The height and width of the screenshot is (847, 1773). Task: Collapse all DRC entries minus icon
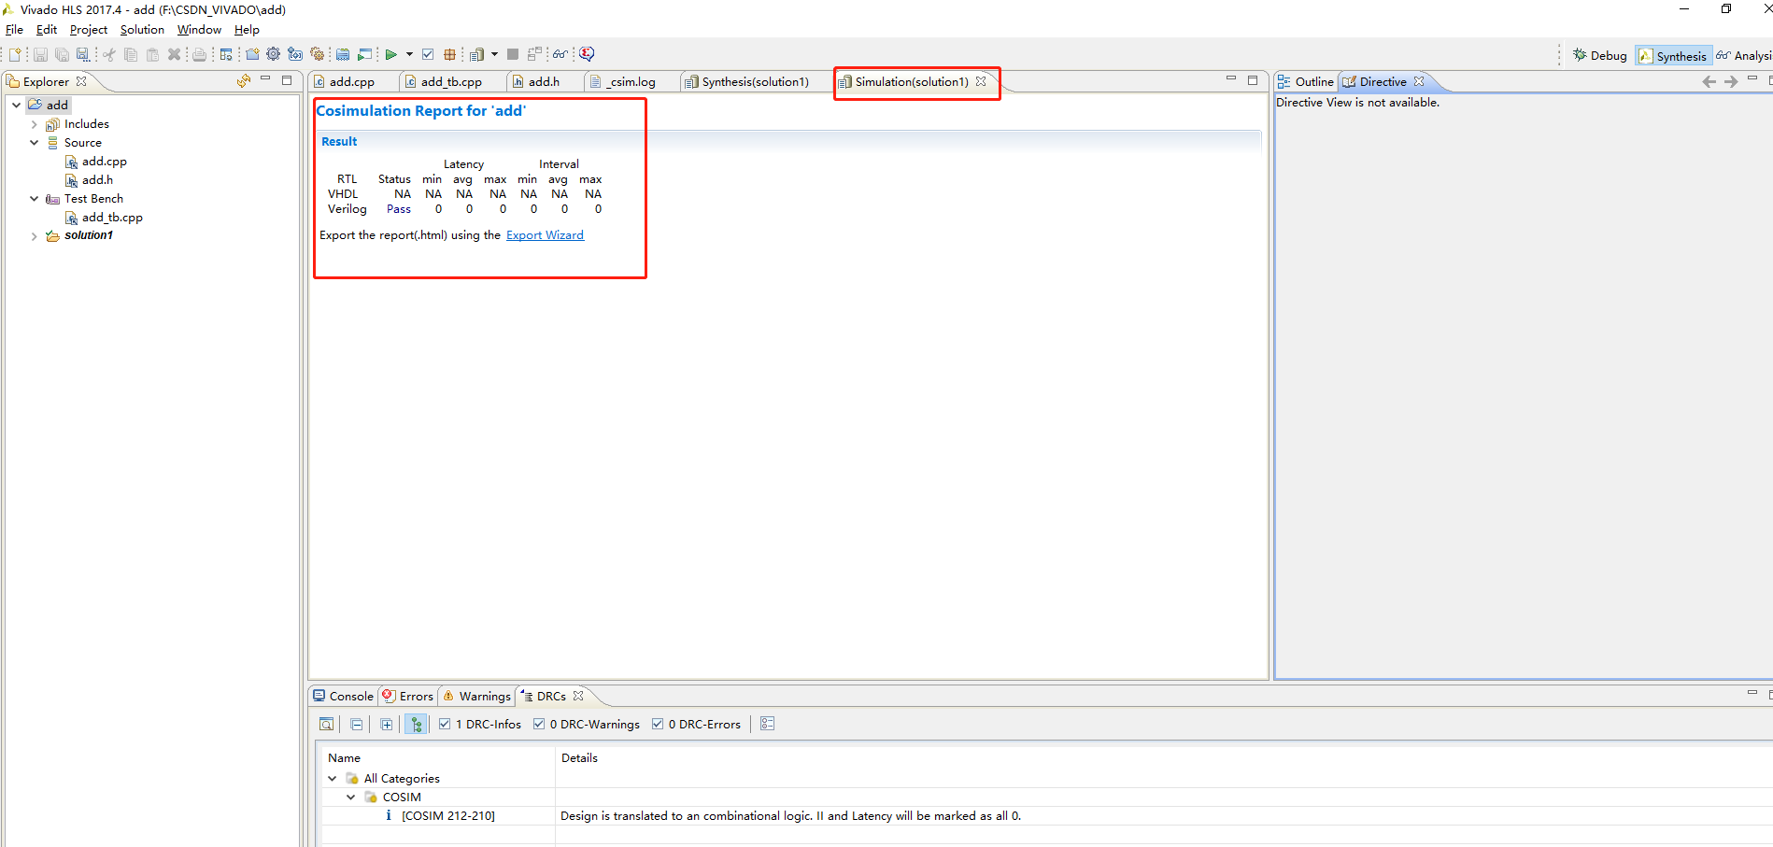[x=356, y=724]
